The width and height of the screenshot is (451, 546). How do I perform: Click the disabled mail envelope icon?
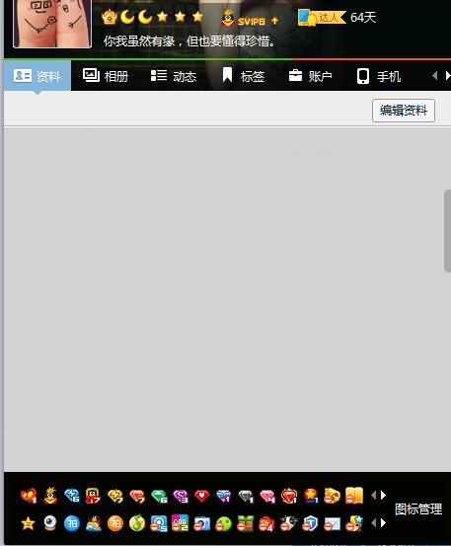[x=332, y=523]
